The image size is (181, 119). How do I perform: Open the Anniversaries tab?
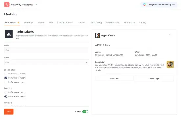coord(112,23)
